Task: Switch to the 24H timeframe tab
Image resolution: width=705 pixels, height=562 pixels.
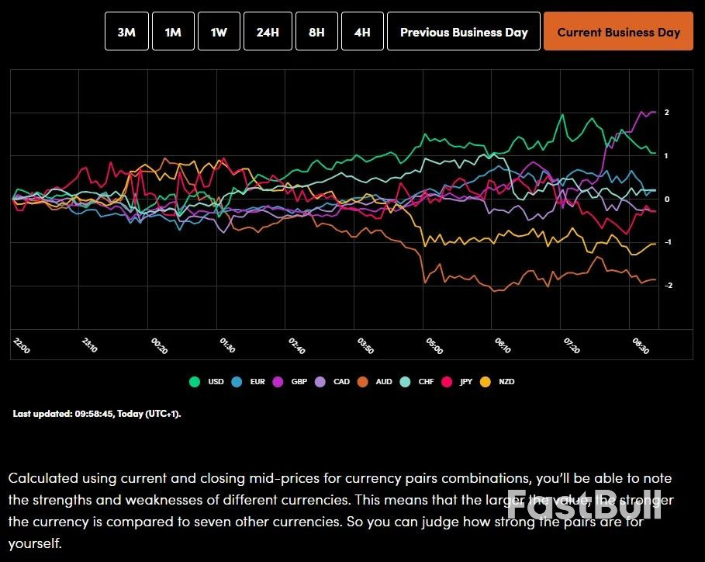Action: click(268, 31)
